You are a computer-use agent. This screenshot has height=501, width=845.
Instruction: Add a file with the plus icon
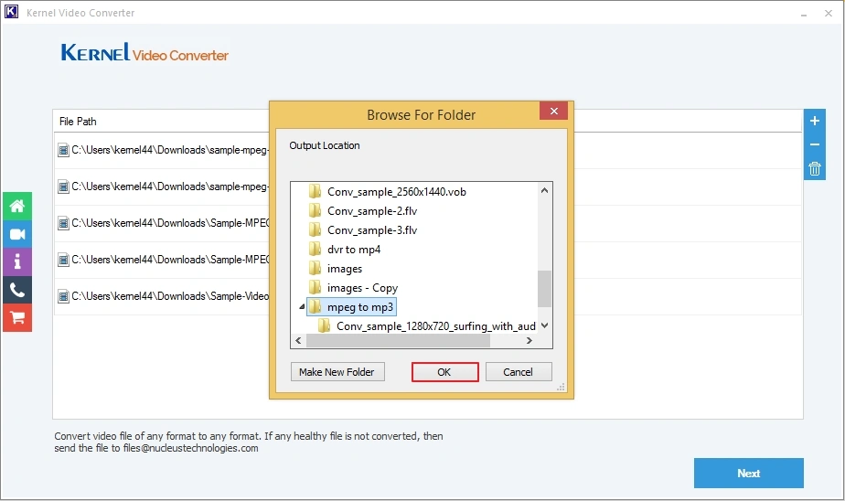pyautogui.click(x=814, y=121)
